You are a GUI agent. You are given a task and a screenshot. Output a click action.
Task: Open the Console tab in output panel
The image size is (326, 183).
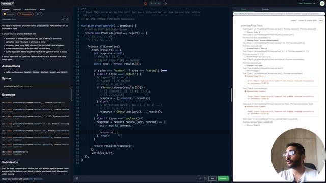click(x=265, y=9)
